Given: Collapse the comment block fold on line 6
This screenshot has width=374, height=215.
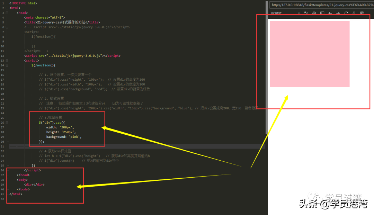Looking at the screenshot, I should pos(7,27).
